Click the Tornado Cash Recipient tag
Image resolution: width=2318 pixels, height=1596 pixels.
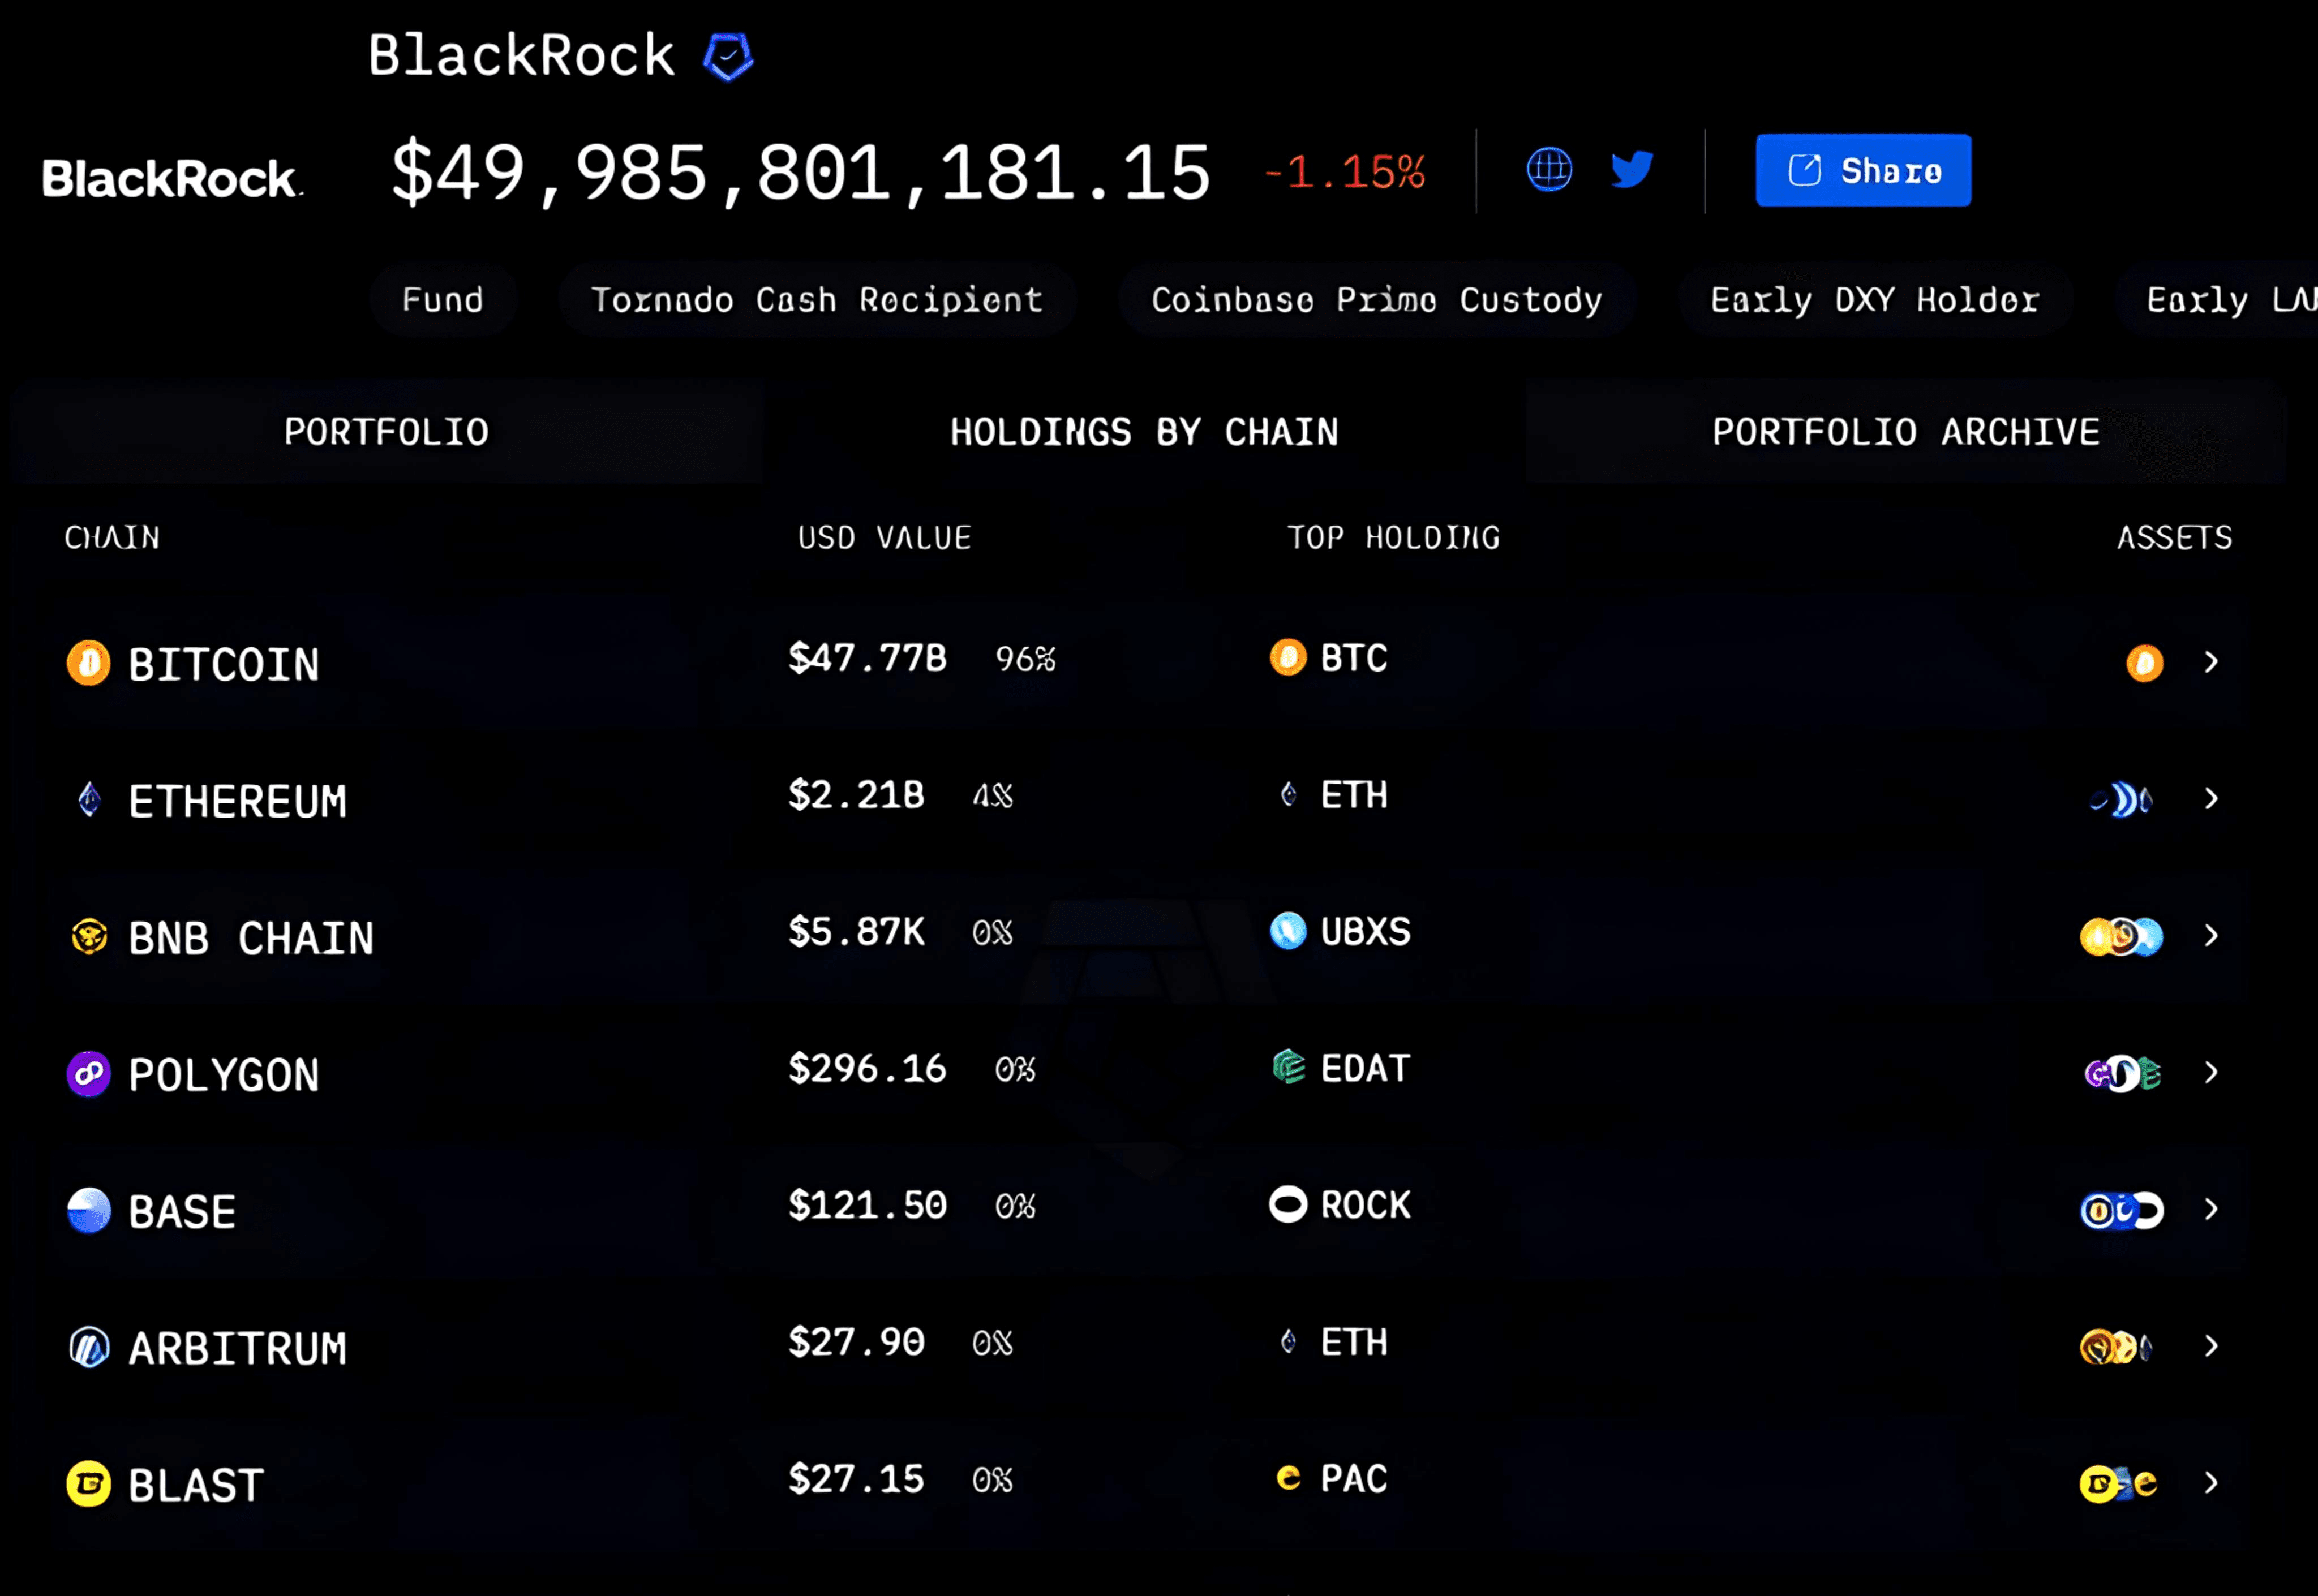(816, 300)
